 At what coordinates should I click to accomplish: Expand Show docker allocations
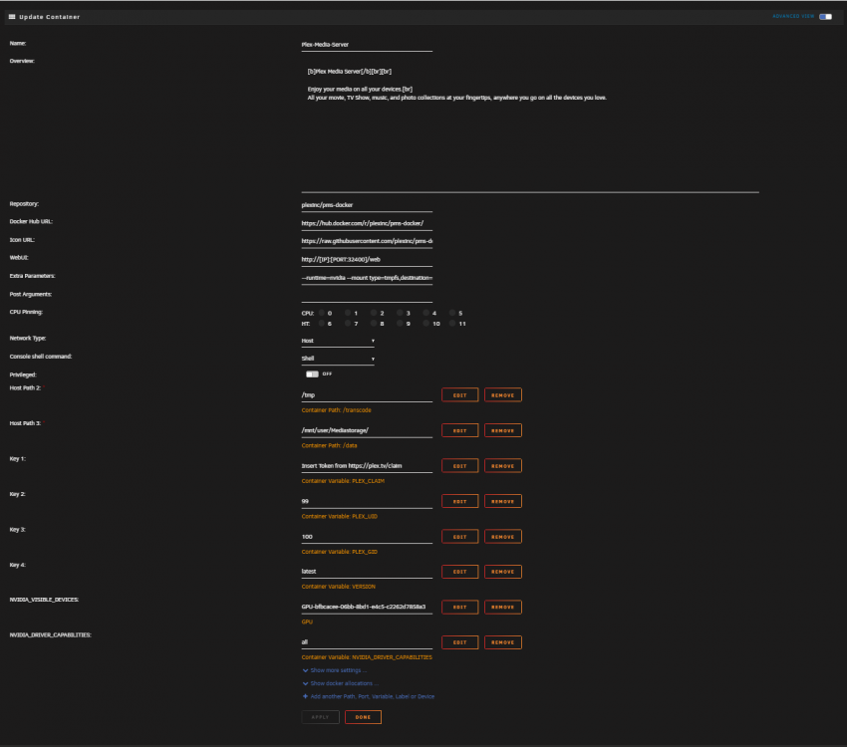[341, 683]
